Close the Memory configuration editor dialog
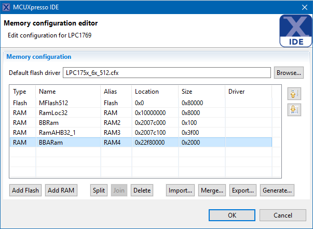Viewport: 313px width, 229px height. click(304, 7)
